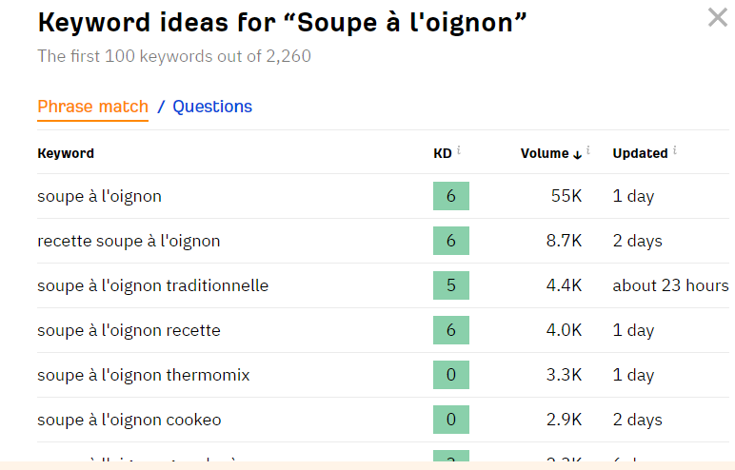Click the Keyword column header
The width and height of the screenshot is (735, 470).
[x=66, y=153]
